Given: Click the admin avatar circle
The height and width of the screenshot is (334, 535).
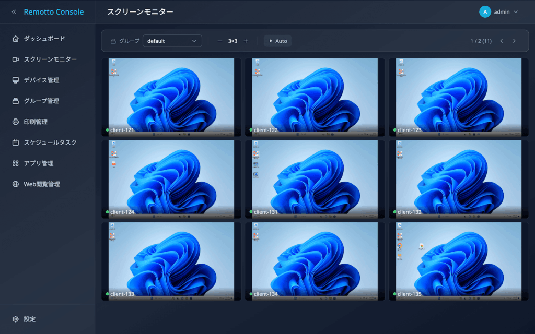Looking at the screenshot, I should pos(485,12).
